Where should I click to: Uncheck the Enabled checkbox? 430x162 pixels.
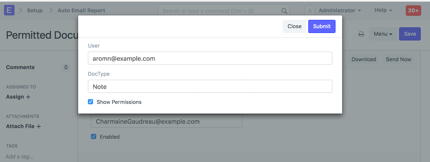click(94, 137)
